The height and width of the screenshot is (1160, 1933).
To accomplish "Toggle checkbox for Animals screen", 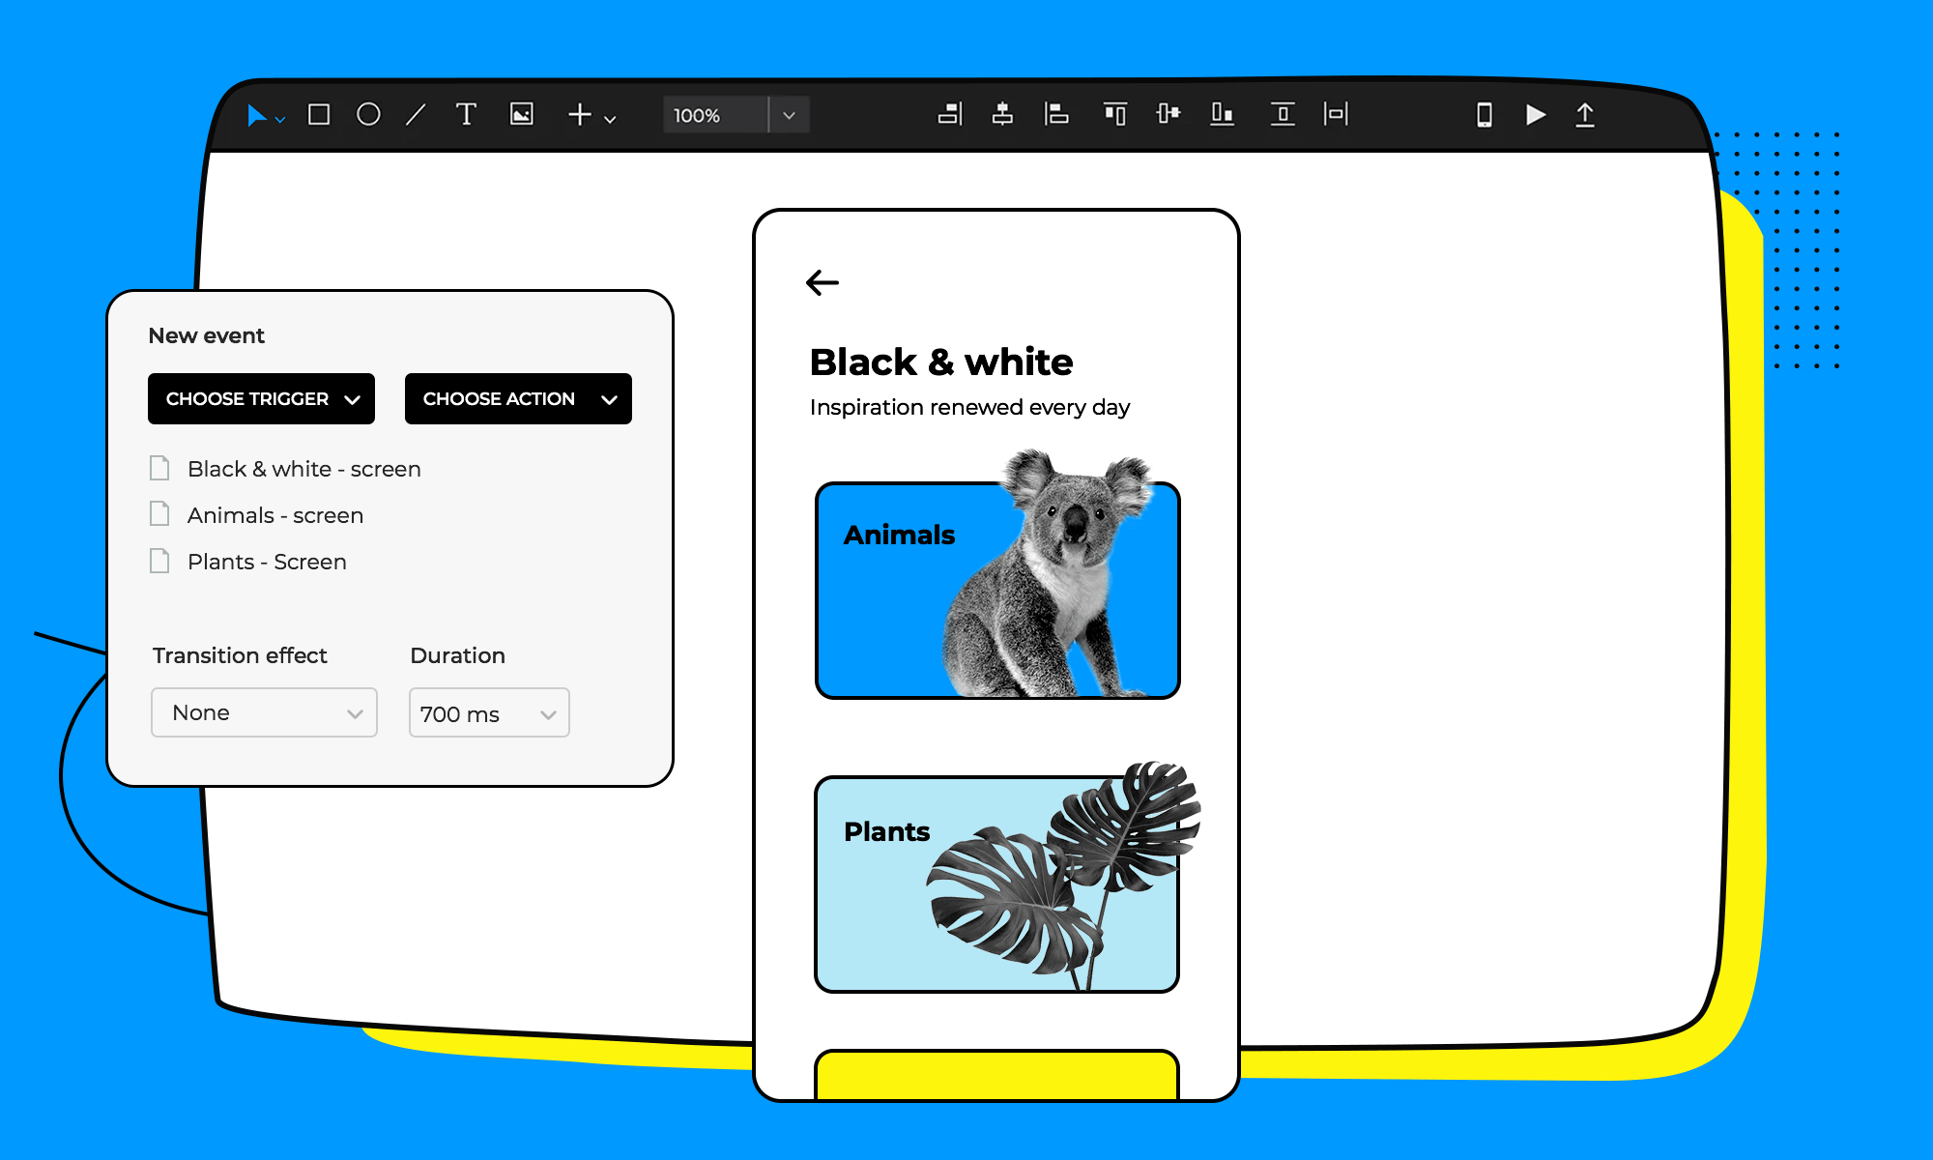I will tap(159, 513).
